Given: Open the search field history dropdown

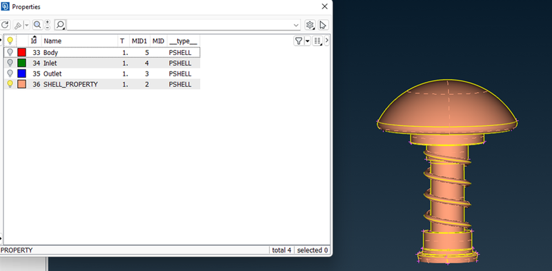Looking at the screenshot, I should pos(296,25).
